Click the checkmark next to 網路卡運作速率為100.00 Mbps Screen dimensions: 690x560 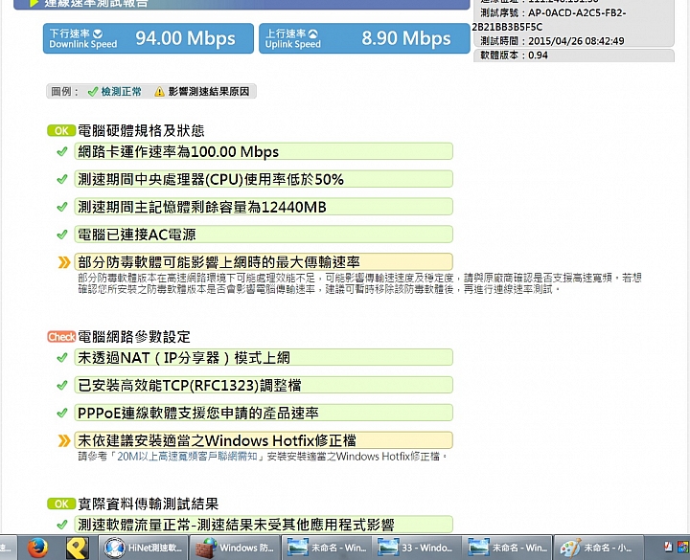pos(62,151)
